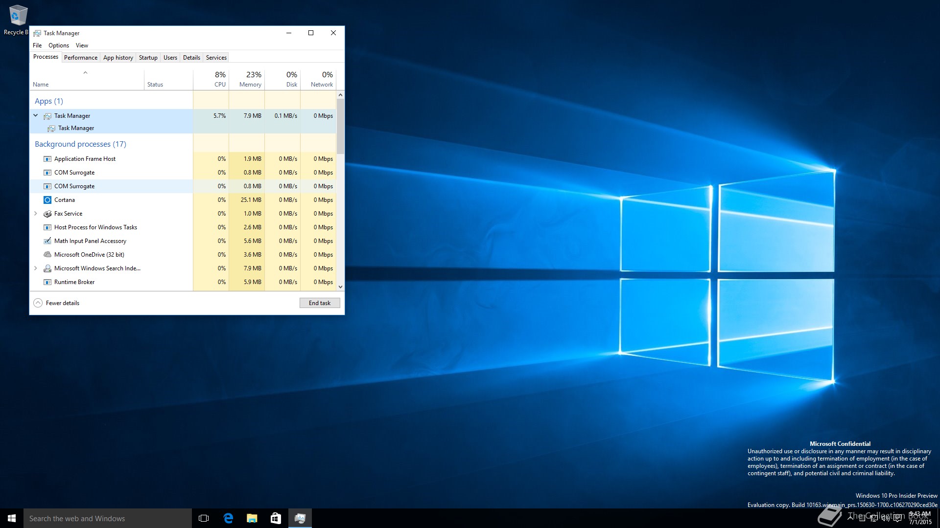940x528 pixels.
Task: Switch to the App history tab
Action: tap(118, 58)
